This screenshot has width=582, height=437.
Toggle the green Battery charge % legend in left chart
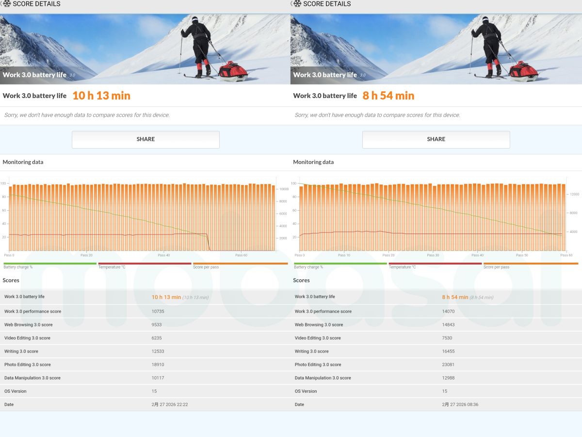click(49, 265)
